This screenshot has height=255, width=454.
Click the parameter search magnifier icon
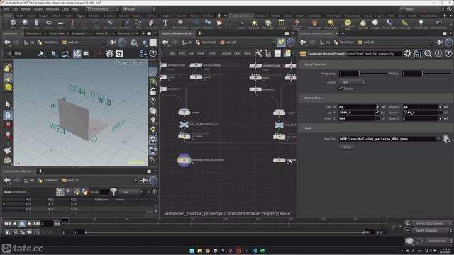[x=428, y=54]
